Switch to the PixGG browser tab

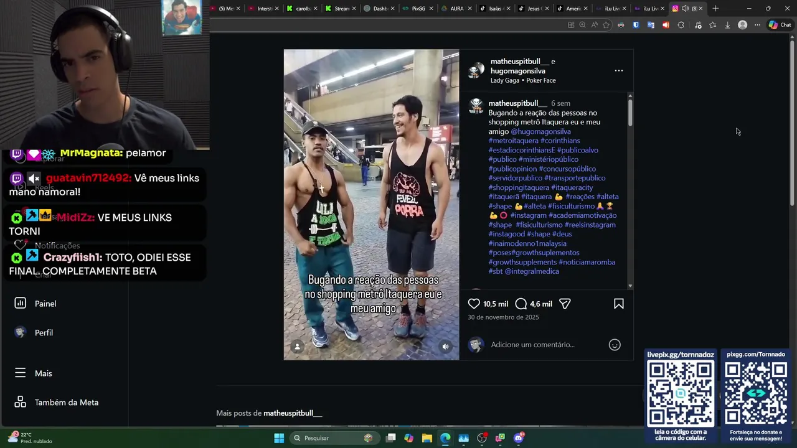click(418, 8)
